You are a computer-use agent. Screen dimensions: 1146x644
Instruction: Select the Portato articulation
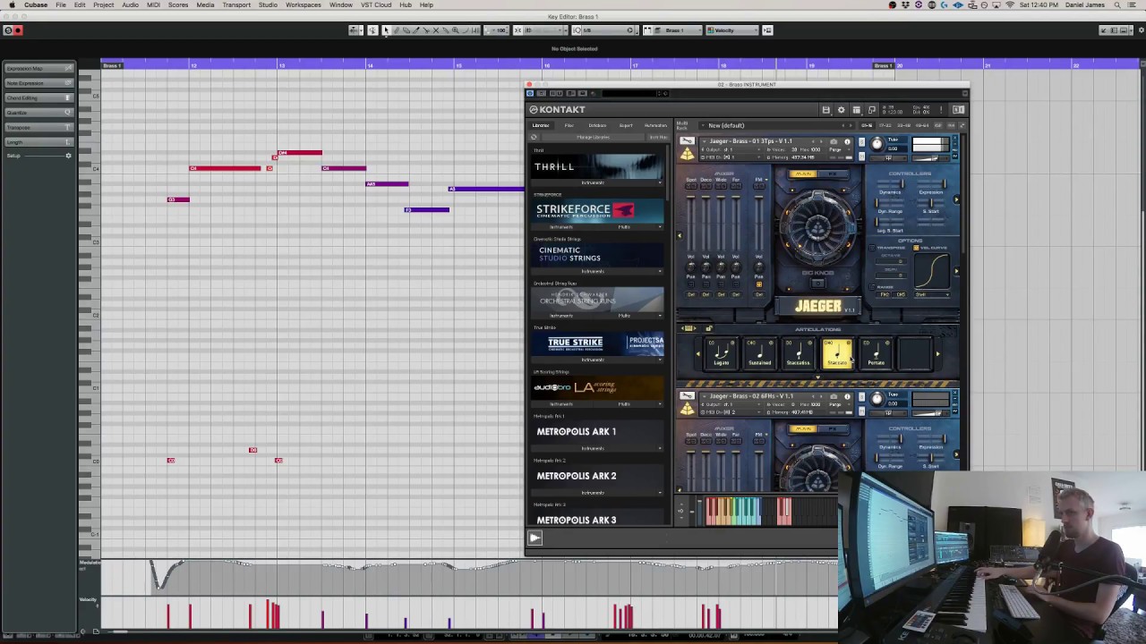click(x=876, y=353)
